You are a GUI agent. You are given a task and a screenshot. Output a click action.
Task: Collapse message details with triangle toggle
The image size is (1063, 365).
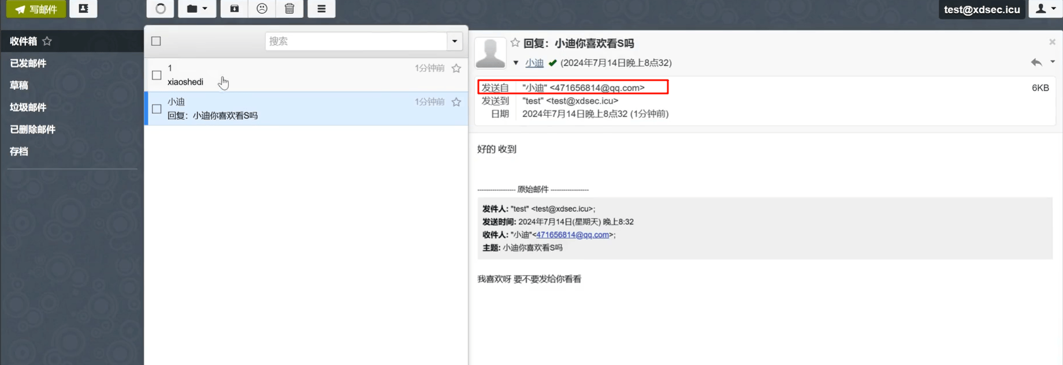pyautogui.click(x=516, y=63)
